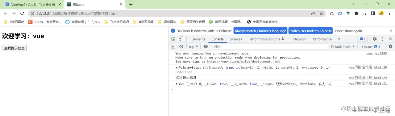
Task: Open the 飞书学习笔记 bookmark folder
Action: tap(117, 22)
